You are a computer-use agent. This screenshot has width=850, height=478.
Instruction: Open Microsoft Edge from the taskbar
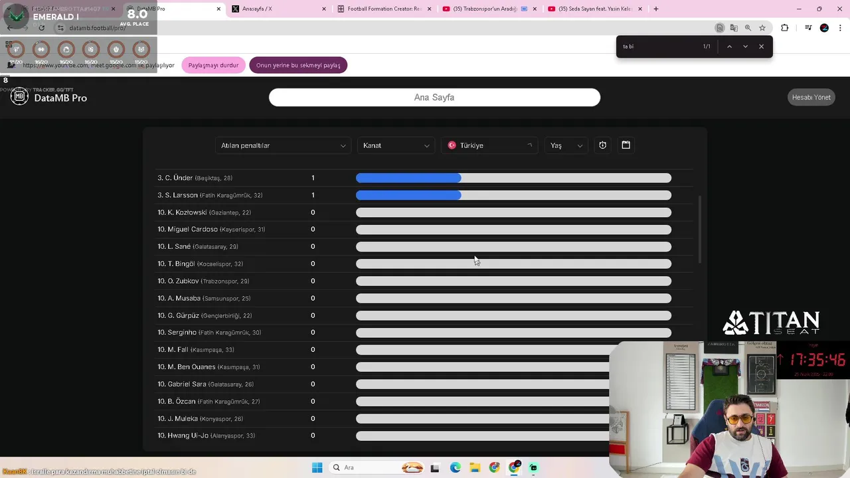point(455,467)
